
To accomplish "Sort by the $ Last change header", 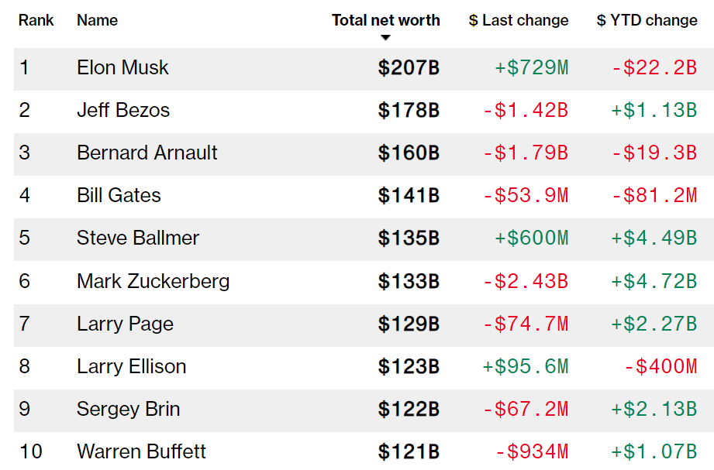I will [518, 20].
